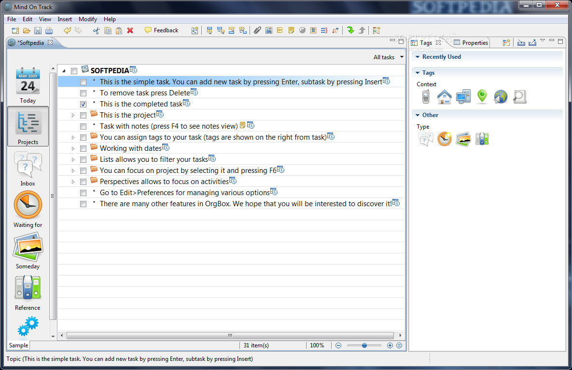This screenshot has width=572, height=370.
Task: Collapse the Recently Used section
Action: point(418,57)
